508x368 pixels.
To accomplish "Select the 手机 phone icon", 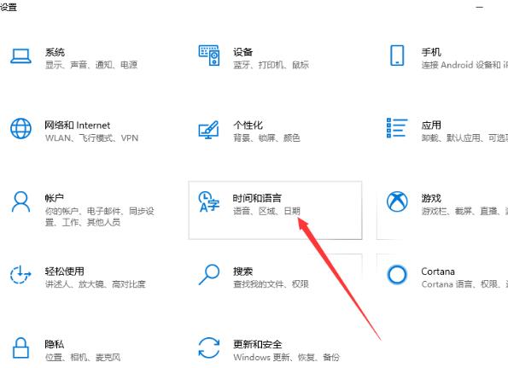I will pos(397,55).
